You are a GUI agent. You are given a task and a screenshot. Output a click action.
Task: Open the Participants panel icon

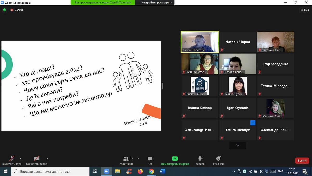(x=126, y=159)
